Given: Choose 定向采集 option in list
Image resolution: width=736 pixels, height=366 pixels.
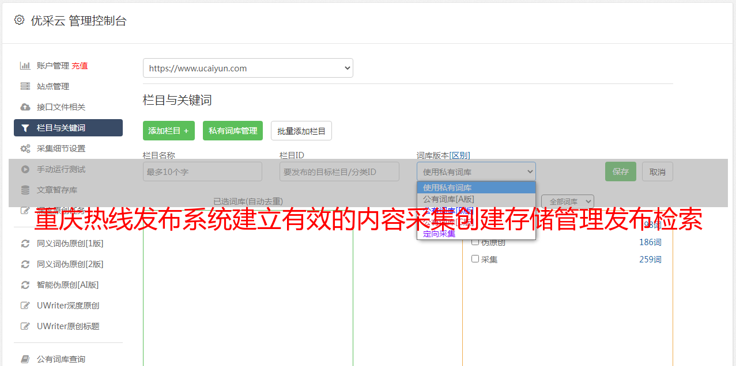Looking at the screenshot, I should click(476, 234).
